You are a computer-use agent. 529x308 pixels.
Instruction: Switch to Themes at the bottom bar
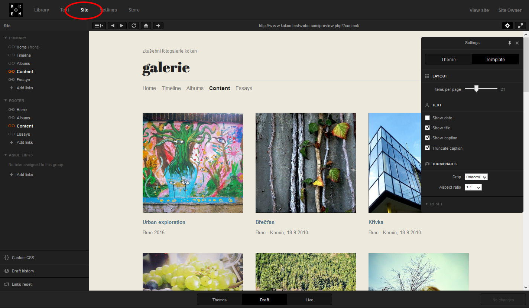pyautogui.click(x=220, y=299)
